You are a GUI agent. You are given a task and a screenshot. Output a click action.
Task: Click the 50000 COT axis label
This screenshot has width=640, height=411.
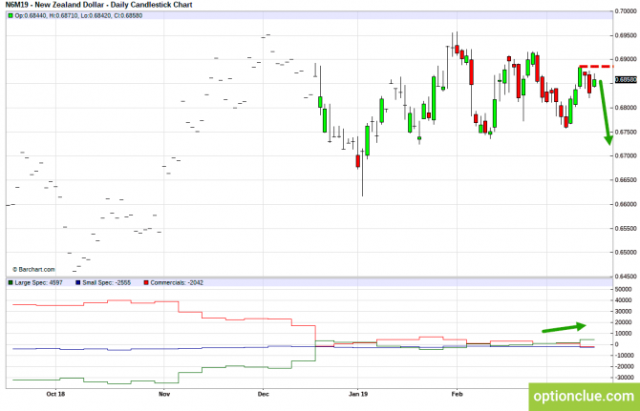pyautogui.click(x=623, y=289)
